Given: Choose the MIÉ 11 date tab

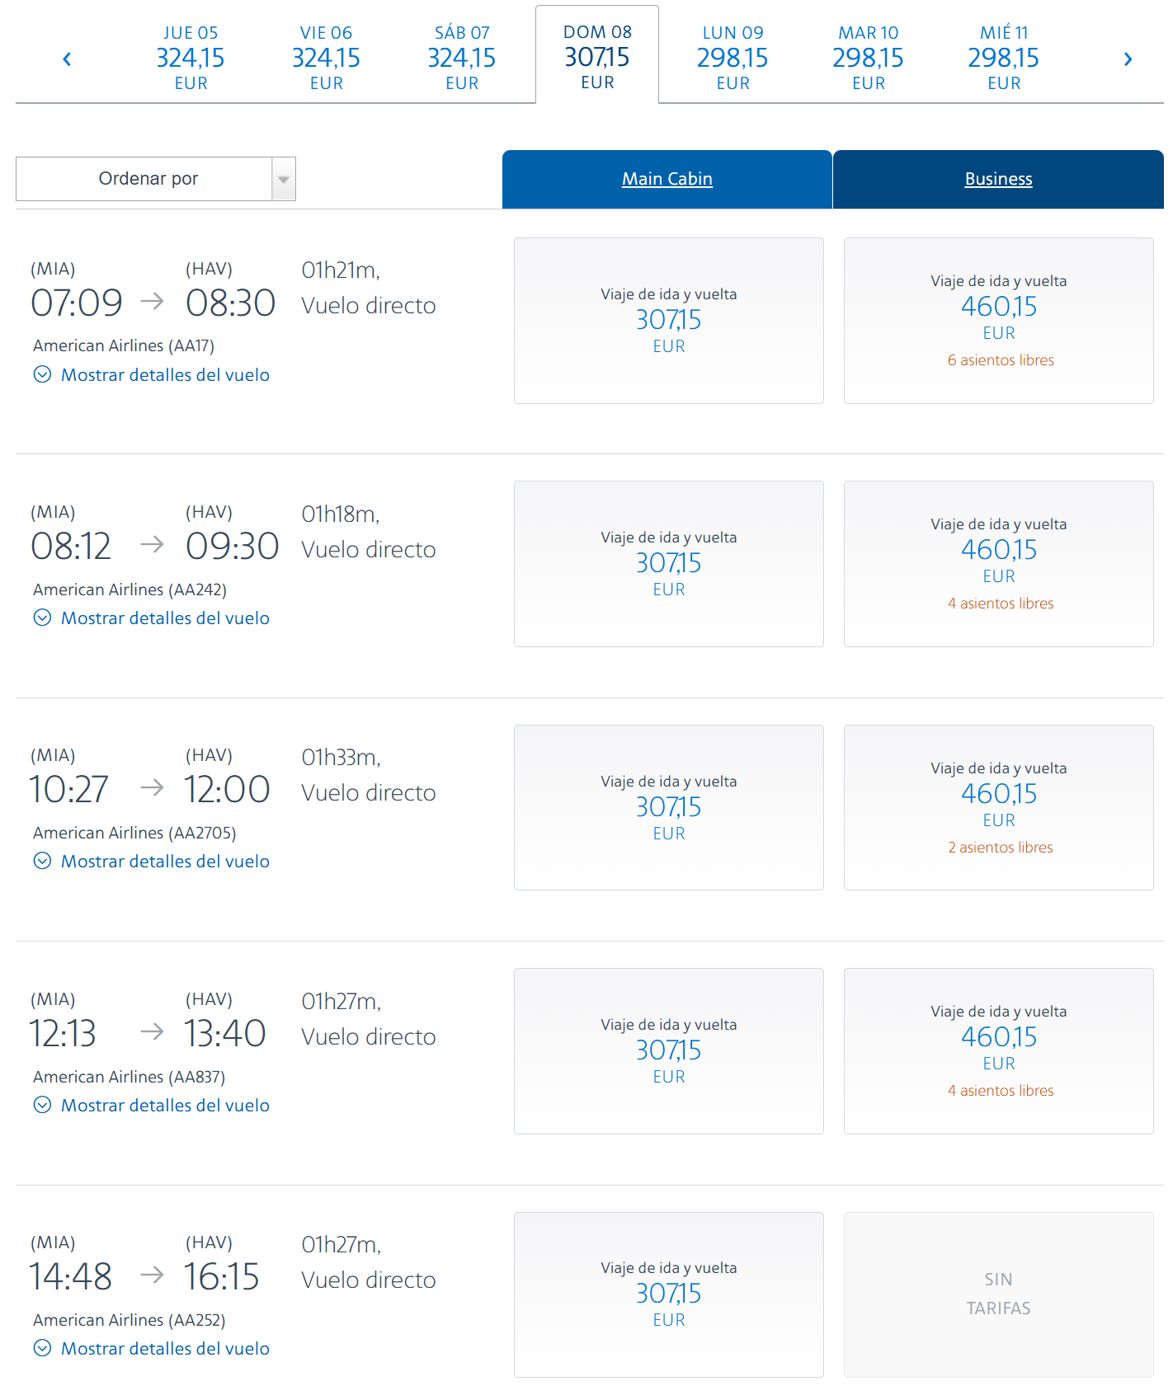Looking at the screenshot, I should click(x=1003, y=58).
